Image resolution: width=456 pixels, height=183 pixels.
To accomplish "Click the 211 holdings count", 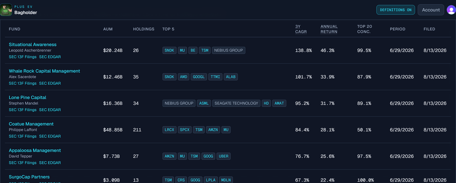I will [x=137, y=130].
